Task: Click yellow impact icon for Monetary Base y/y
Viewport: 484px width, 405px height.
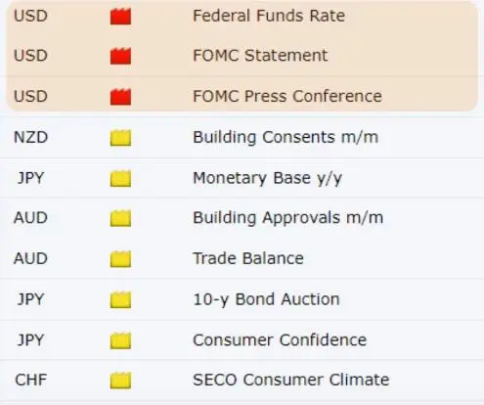Action: tap(120, 178)
